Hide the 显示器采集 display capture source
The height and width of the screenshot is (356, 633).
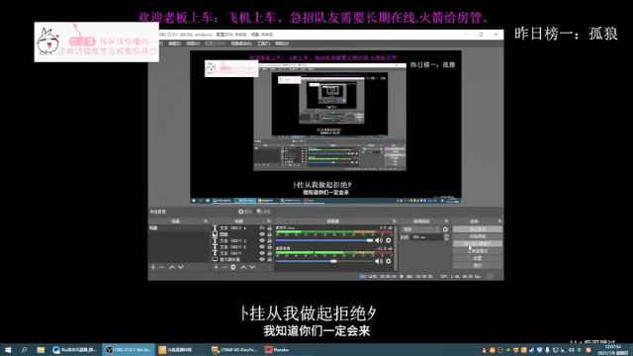262,259
